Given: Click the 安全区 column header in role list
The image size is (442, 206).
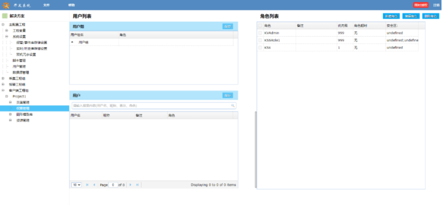Looking at the screenshot, I should point(402,25).
